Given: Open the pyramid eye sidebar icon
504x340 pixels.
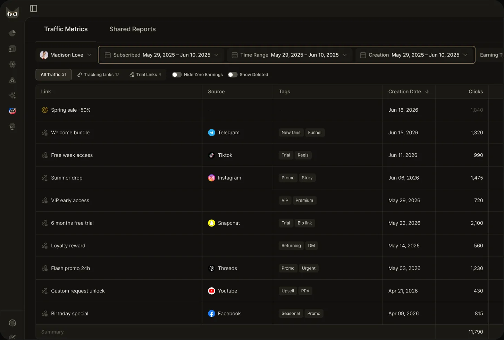Looking at the screenshot, I should point(12,80).
